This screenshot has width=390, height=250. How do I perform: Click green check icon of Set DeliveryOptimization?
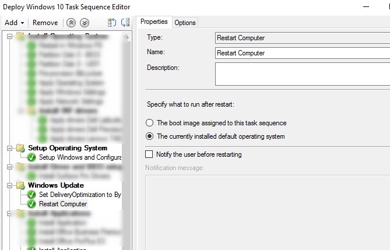[31, 195]
